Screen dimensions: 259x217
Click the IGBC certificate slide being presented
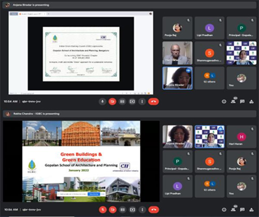click(x=81, y=54)
